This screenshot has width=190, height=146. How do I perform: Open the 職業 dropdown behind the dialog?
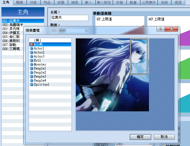69,30
